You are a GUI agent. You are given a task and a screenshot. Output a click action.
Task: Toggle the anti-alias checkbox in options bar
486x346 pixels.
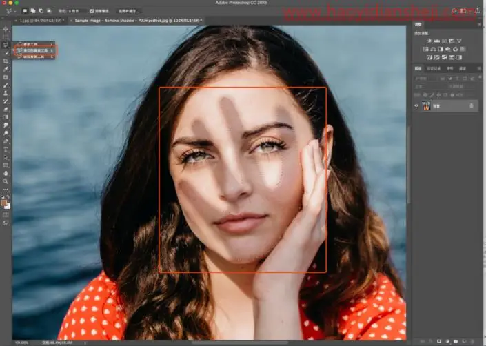92,11
